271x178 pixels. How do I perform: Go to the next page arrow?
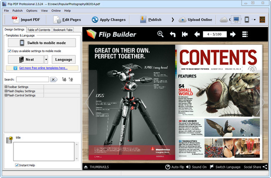(233, 34)
